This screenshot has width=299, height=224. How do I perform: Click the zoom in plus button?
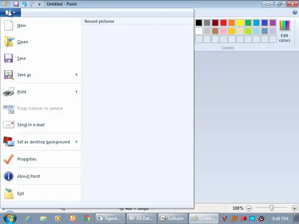click(x=294, y=208)
